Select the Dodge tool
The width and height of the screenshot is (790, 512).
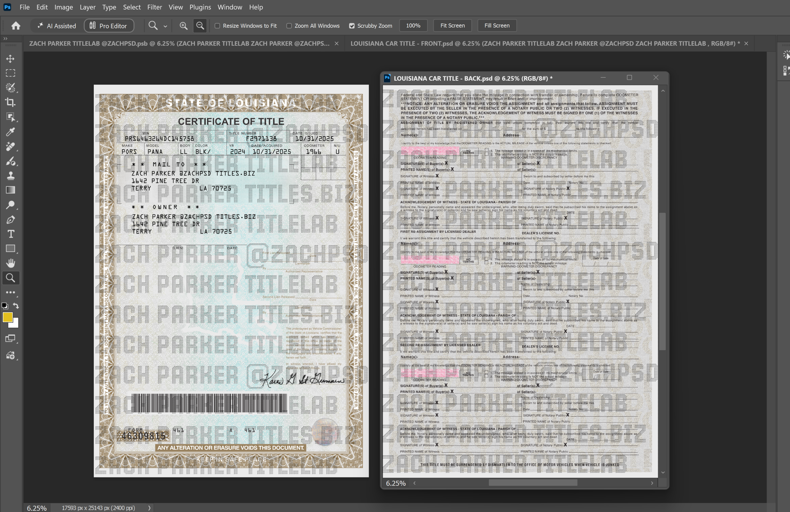[10, 205]
